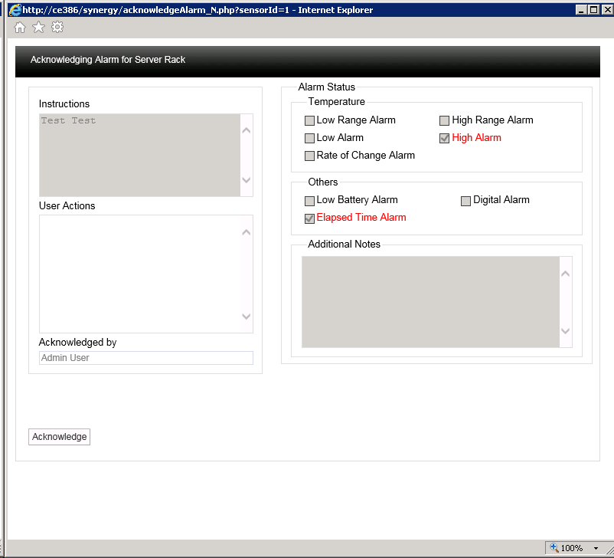Open the Tools gear icon

[57, 28]
